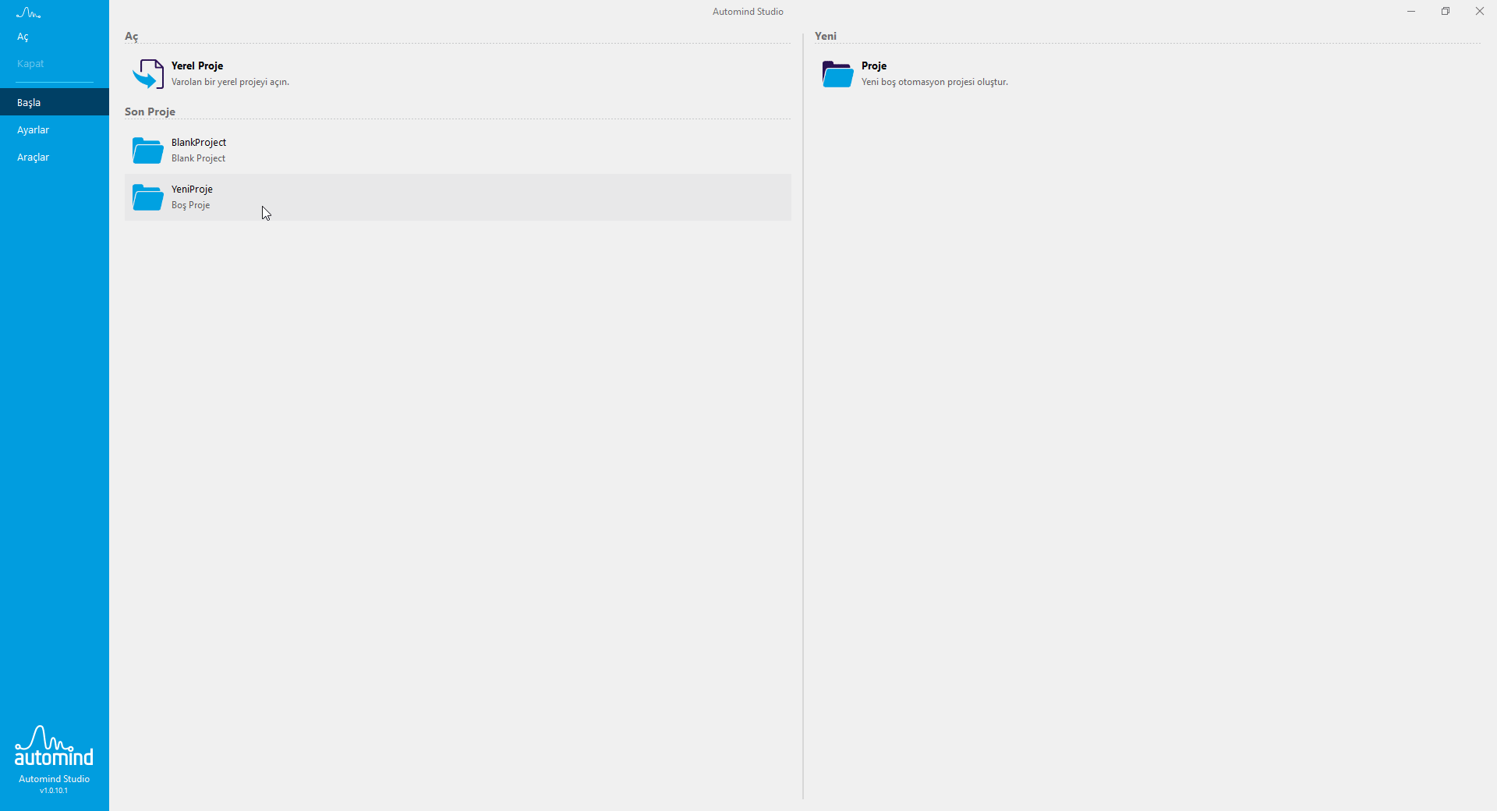
Task: Select Kapat in the left sidebar
Action: pos(30,64)
